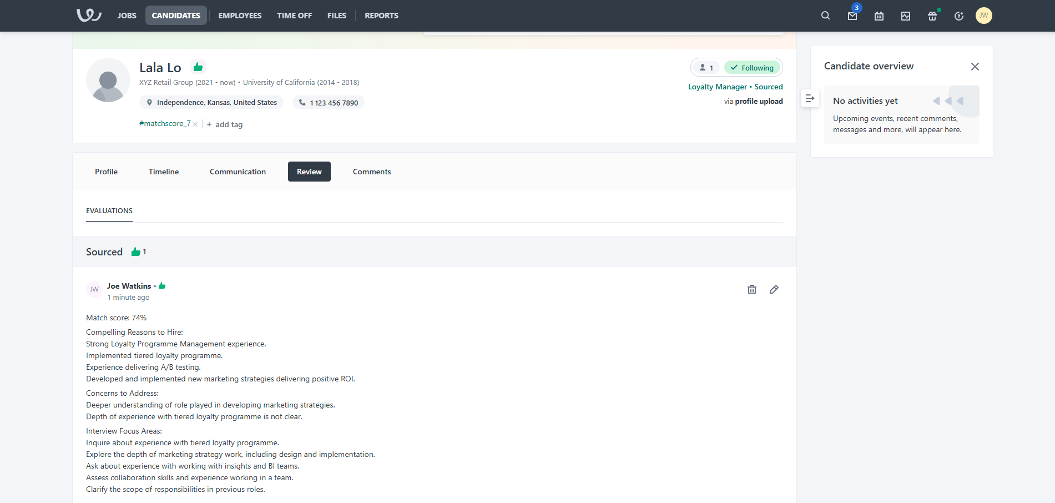Go to Jobs in top navigation
The width and height of the screenshot is (1055, 503).
coord(127,16)
